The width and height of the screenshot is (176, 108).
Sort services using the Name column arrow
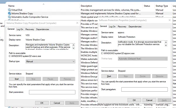(43, 4)
